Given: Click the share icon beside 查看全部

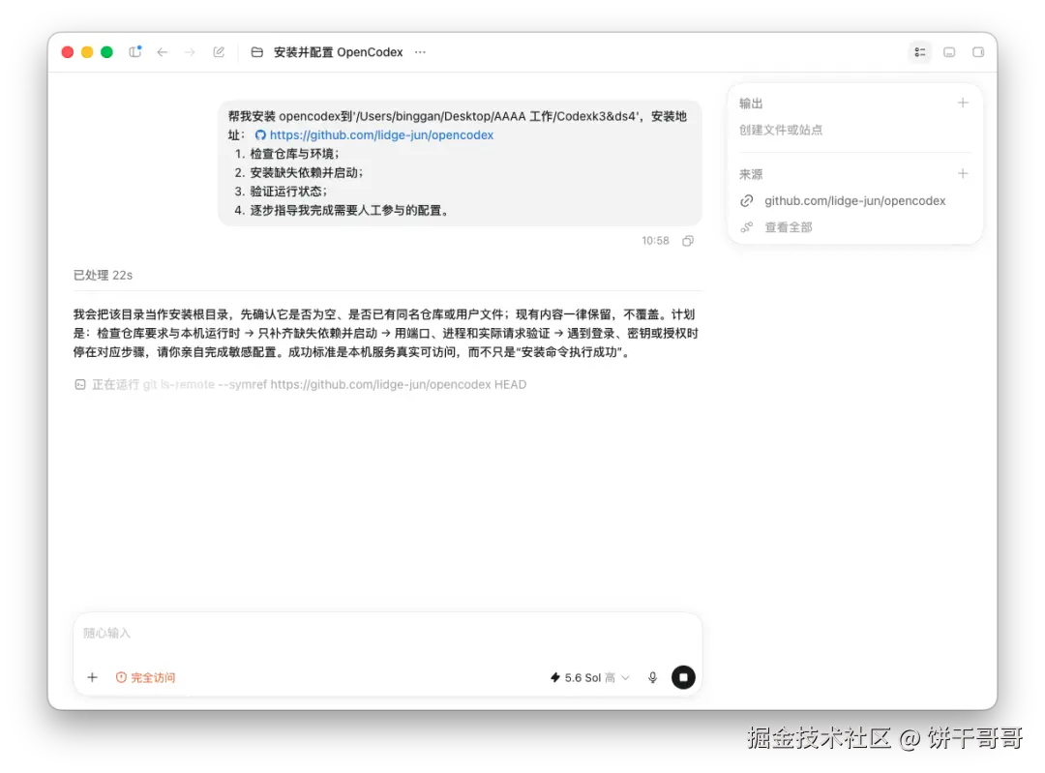Looking at the screenshot, I should [746, 227].
